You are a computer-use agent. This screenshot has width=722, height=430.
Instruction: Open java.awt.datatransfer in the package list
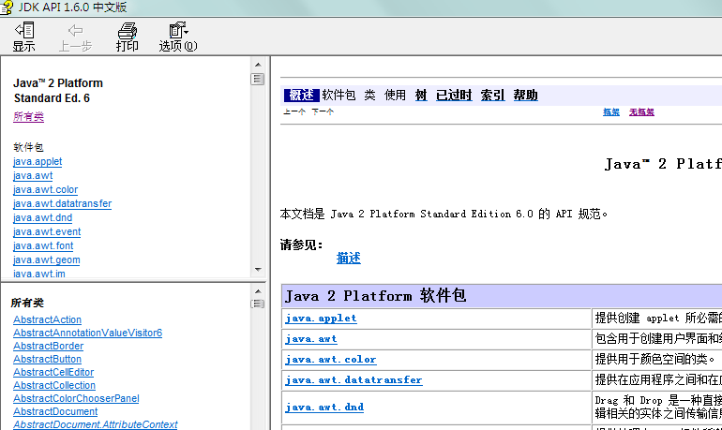(62, 203)
